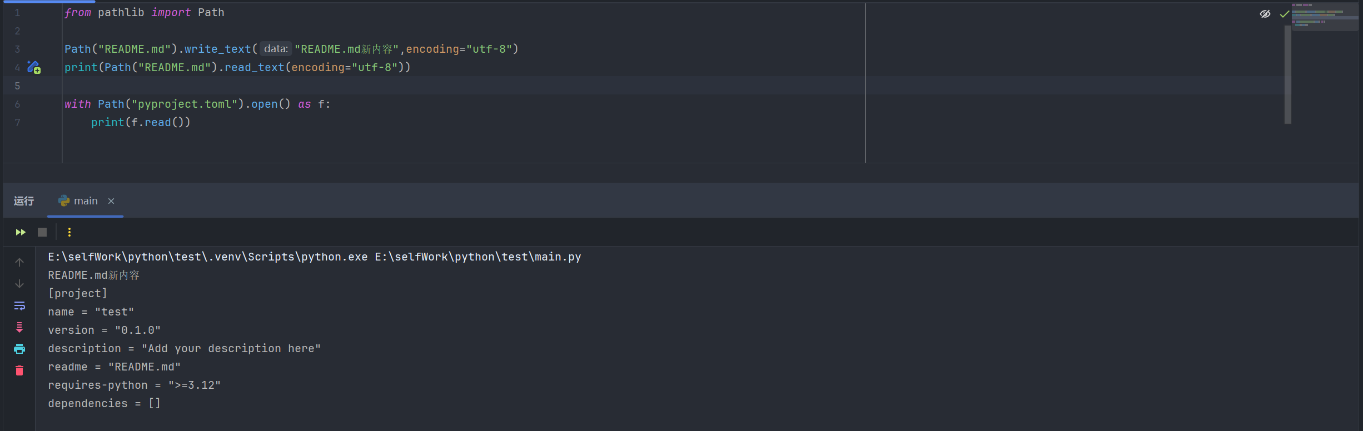This screenshot has height=431, width=1363.
Task: Click '[project]' line in console output
Action: (x=78, y=293)
